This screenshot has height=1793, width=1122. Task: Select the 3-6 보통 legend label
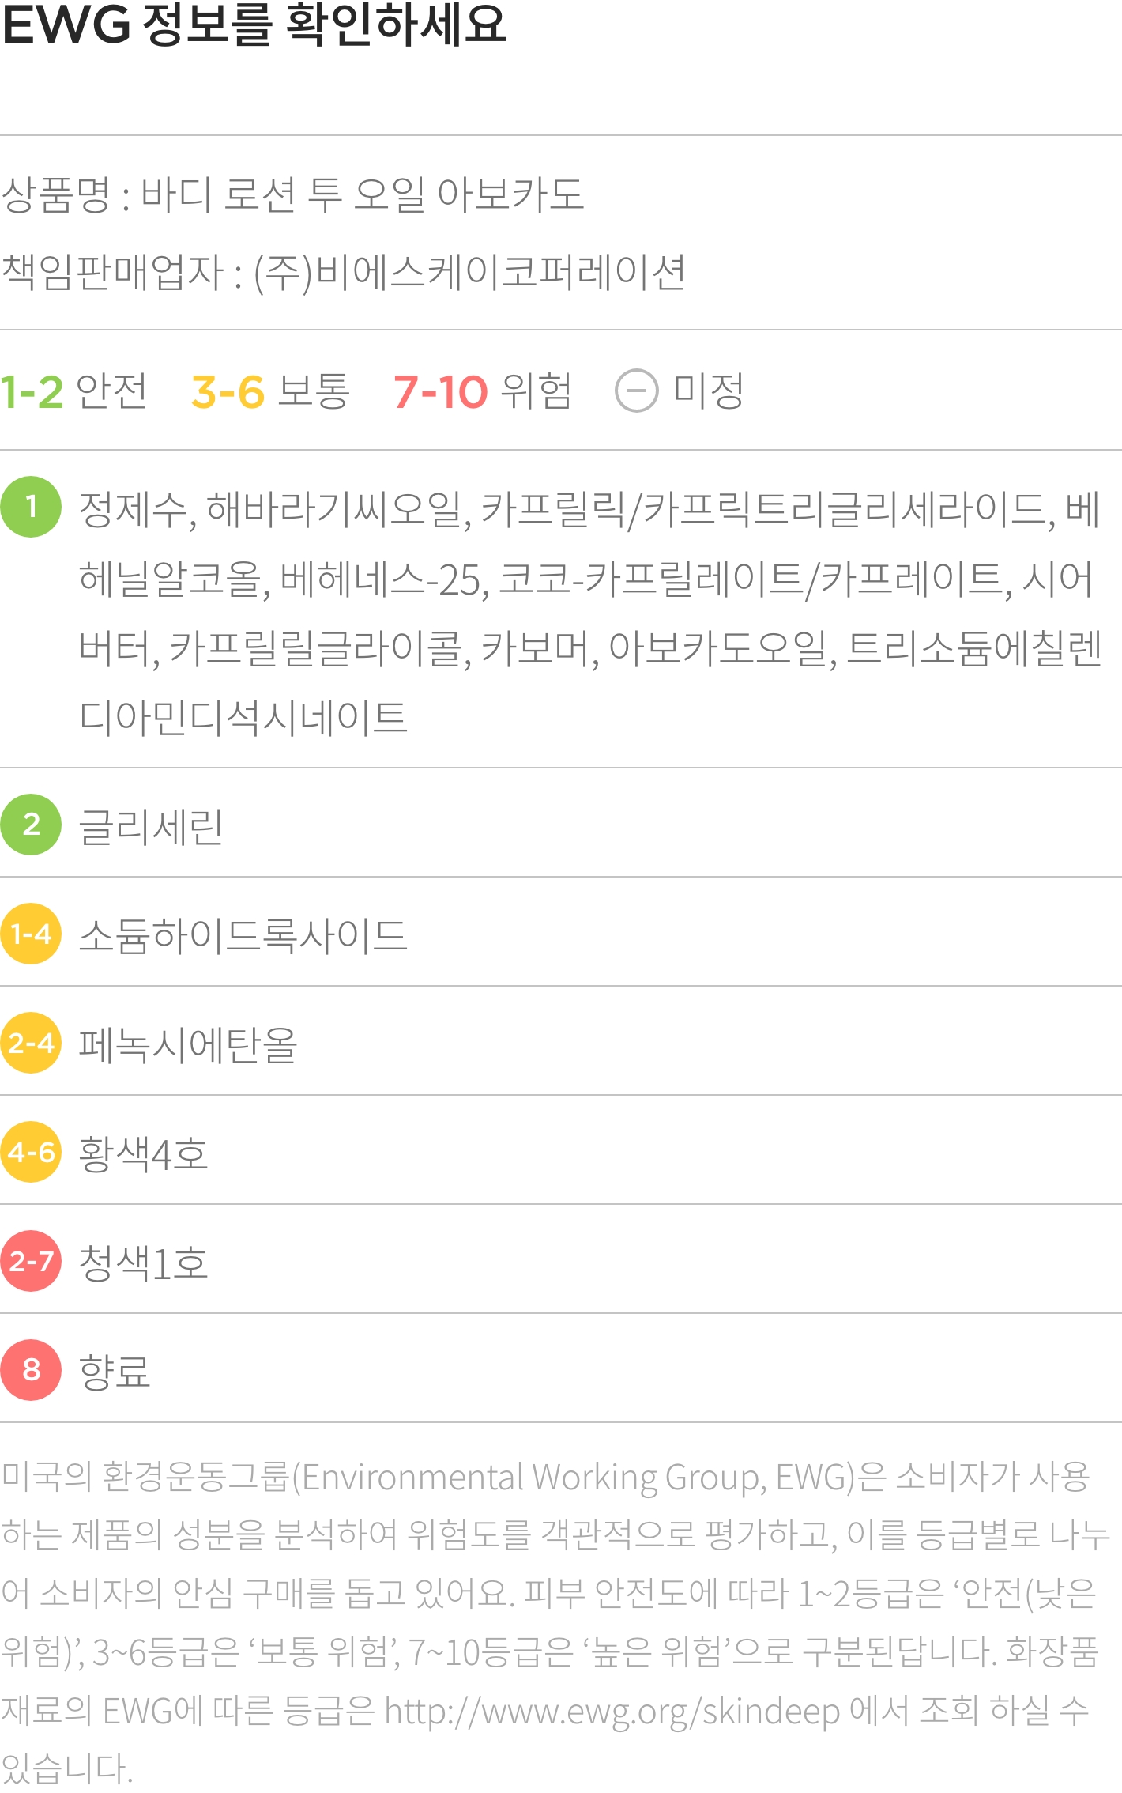(x=270, y=391)
